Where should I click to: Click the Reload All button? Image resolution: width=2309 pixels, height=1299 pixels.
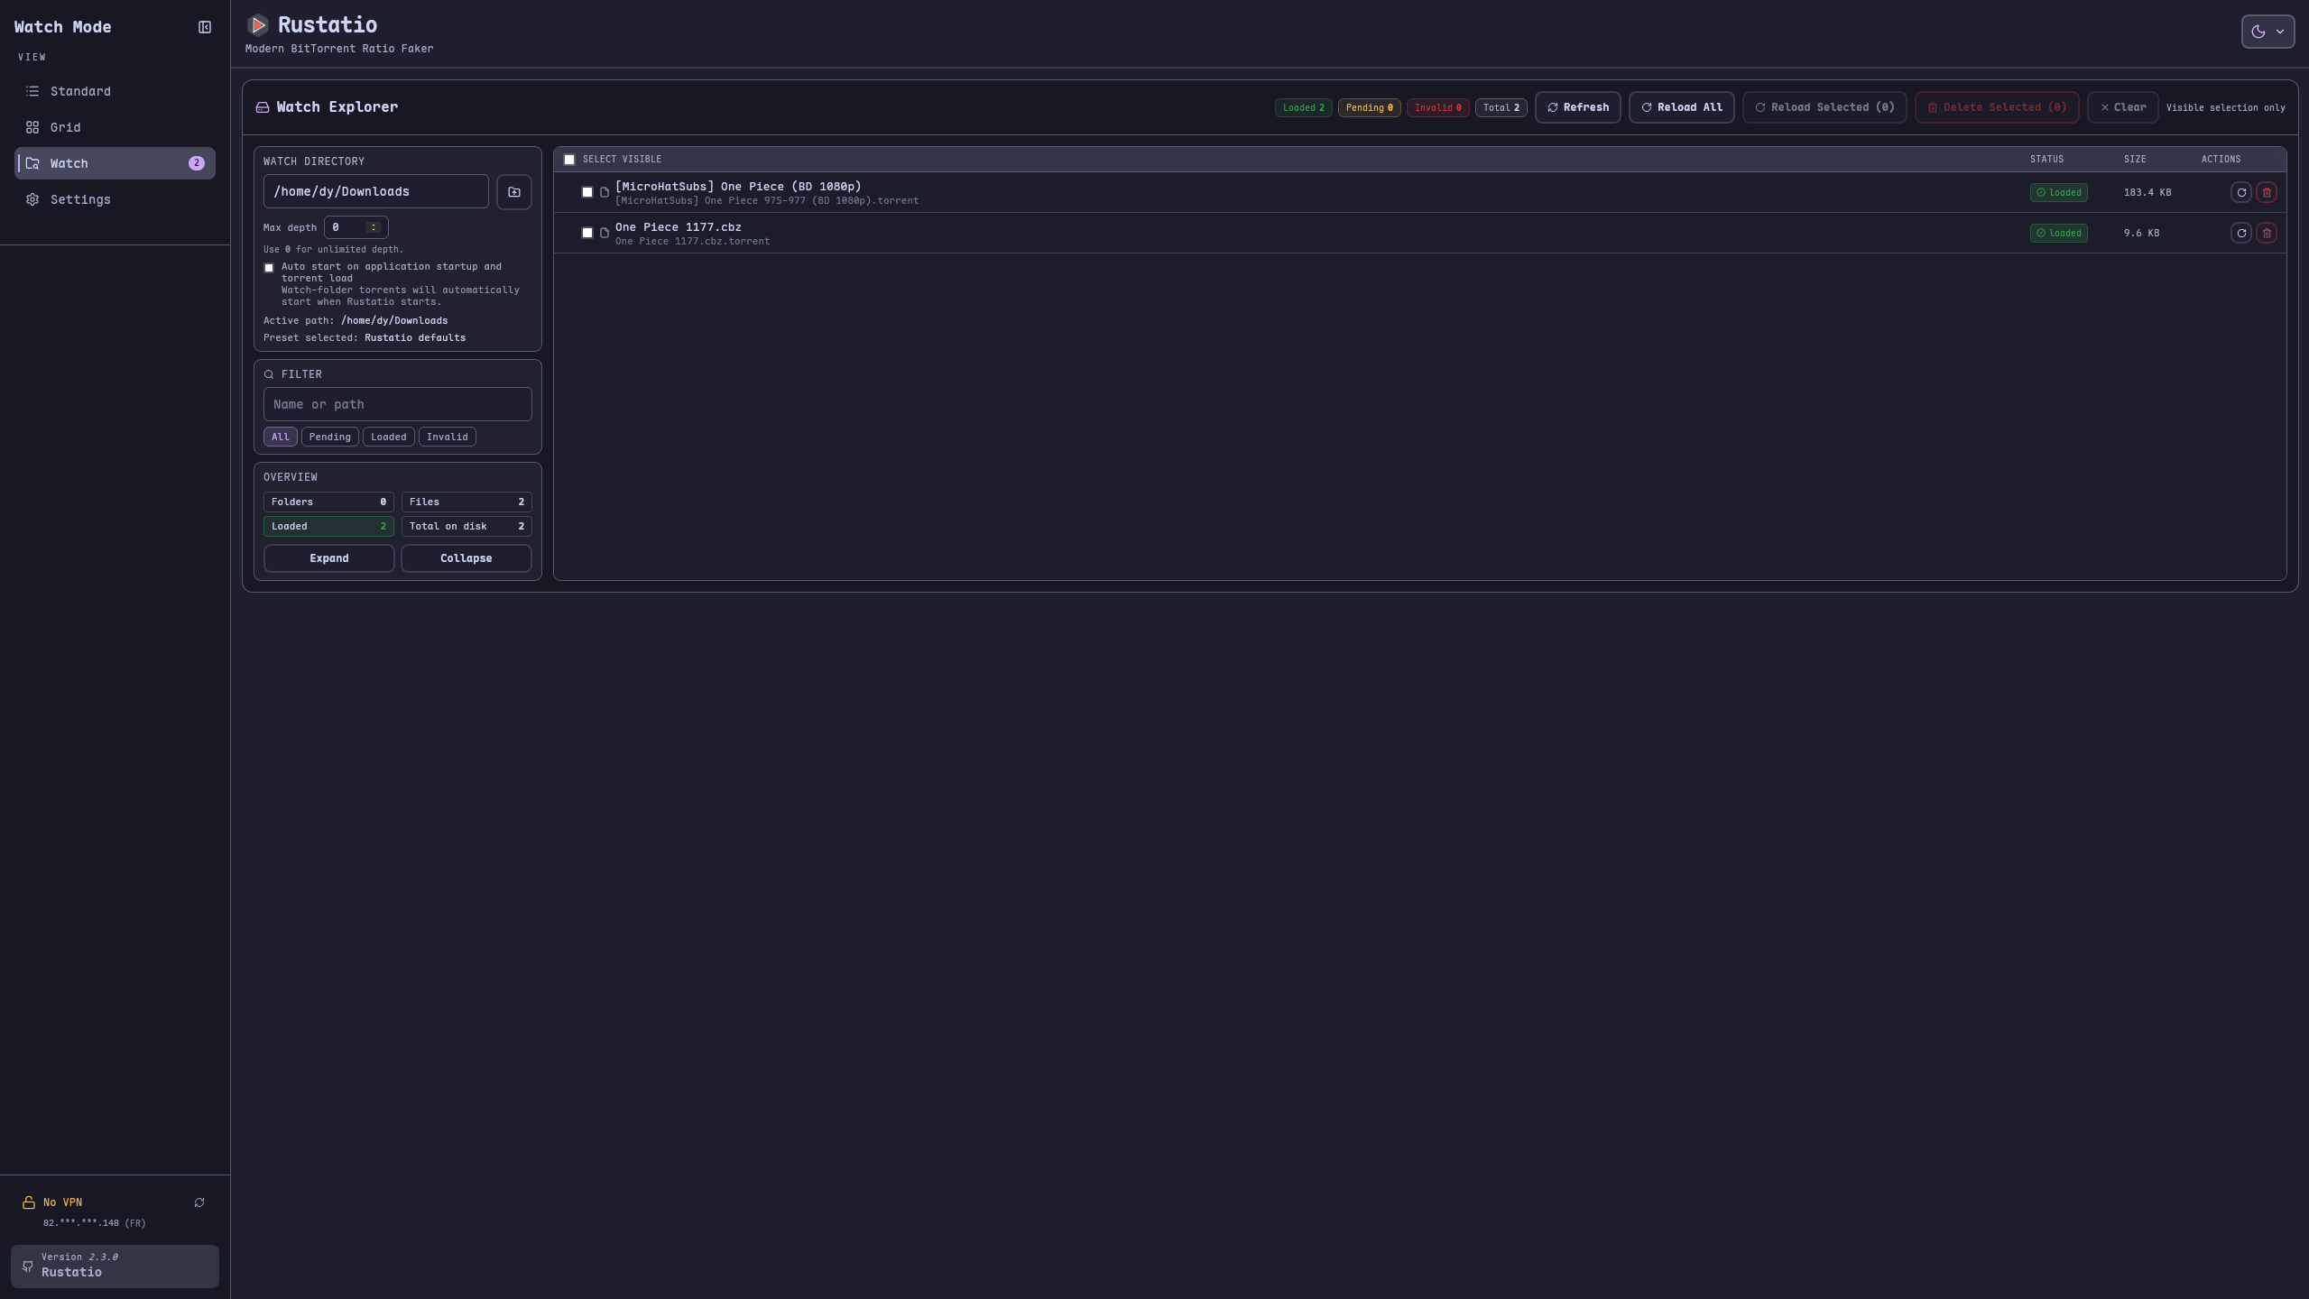[1681, 106]
